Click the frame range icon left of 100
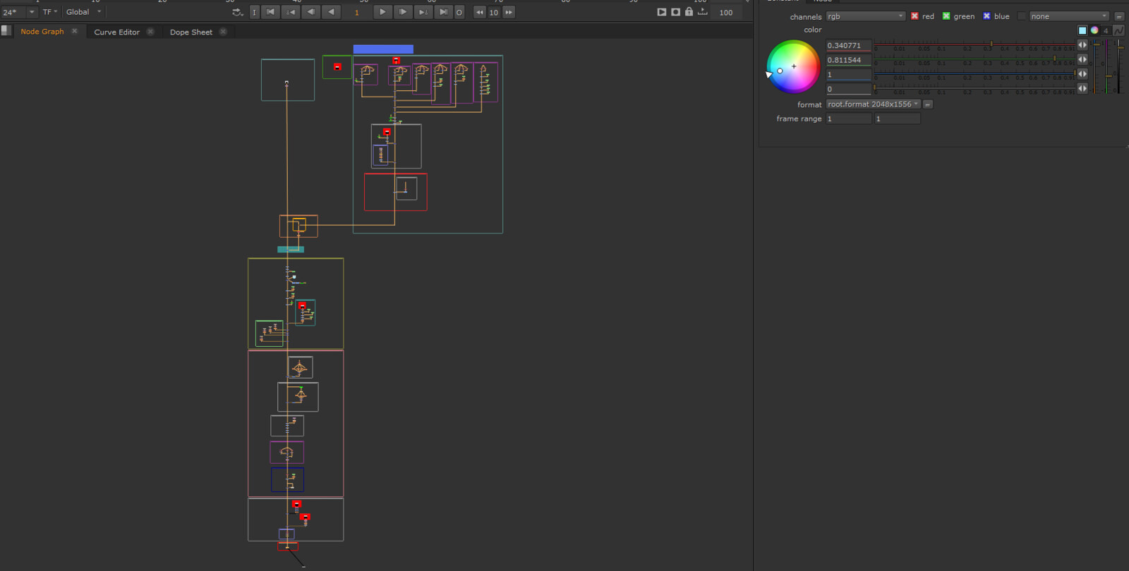Screen dimensions: 1129x571 click(x=703, y=11)
